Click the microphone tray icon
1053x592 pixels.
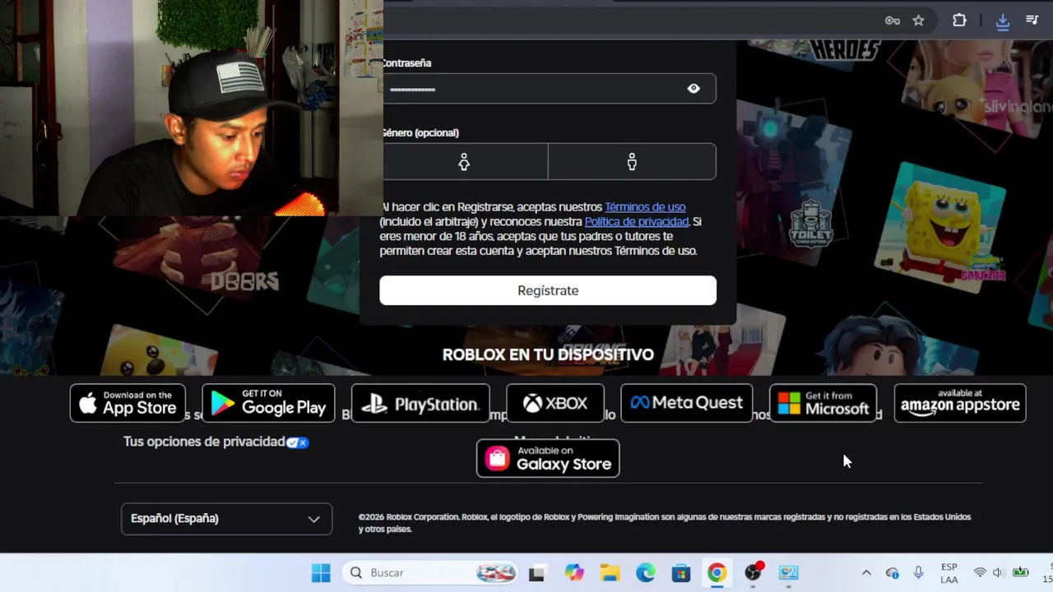918,573
